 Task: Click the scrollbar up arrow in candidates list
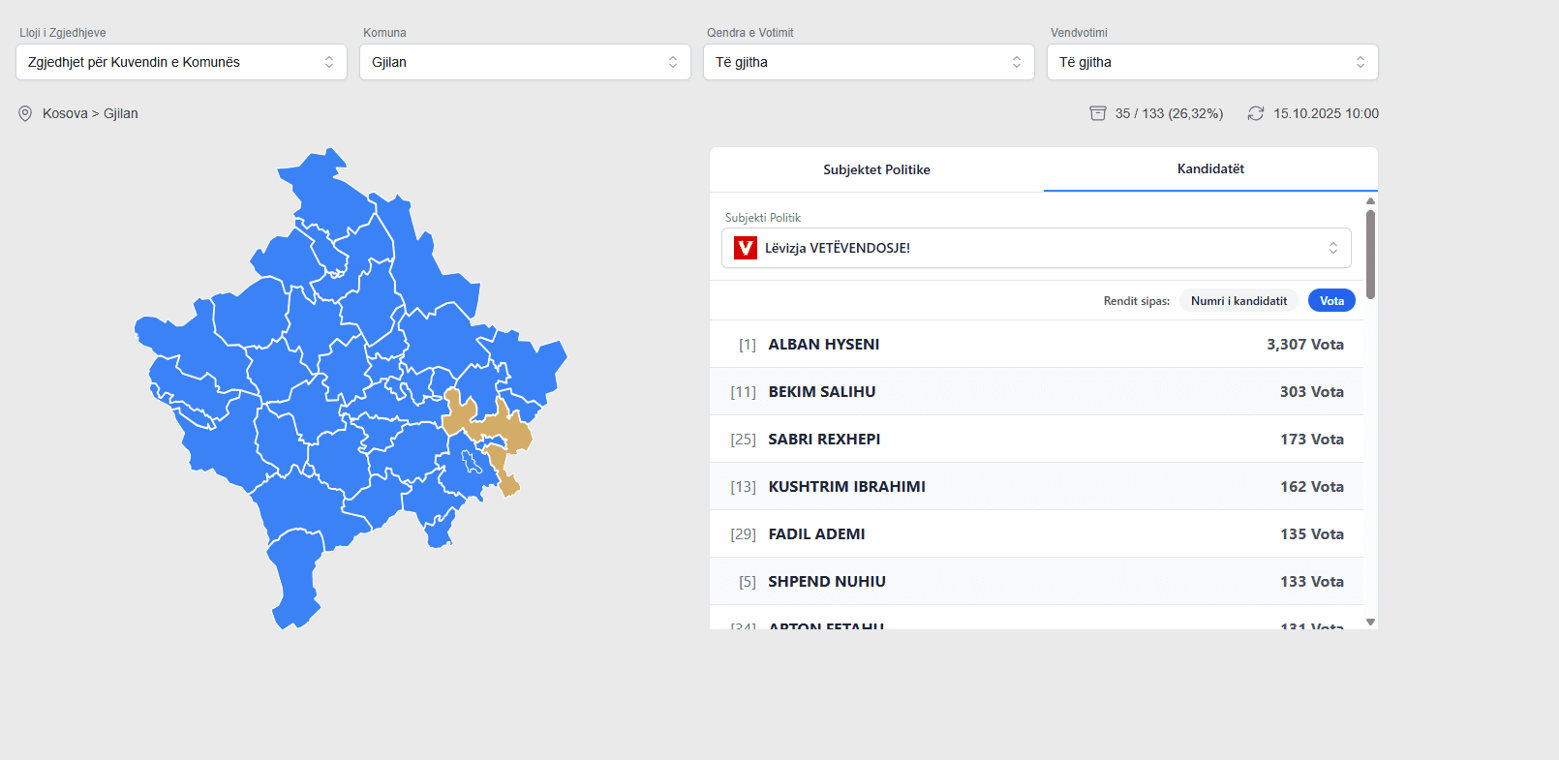pos(1370,201)
